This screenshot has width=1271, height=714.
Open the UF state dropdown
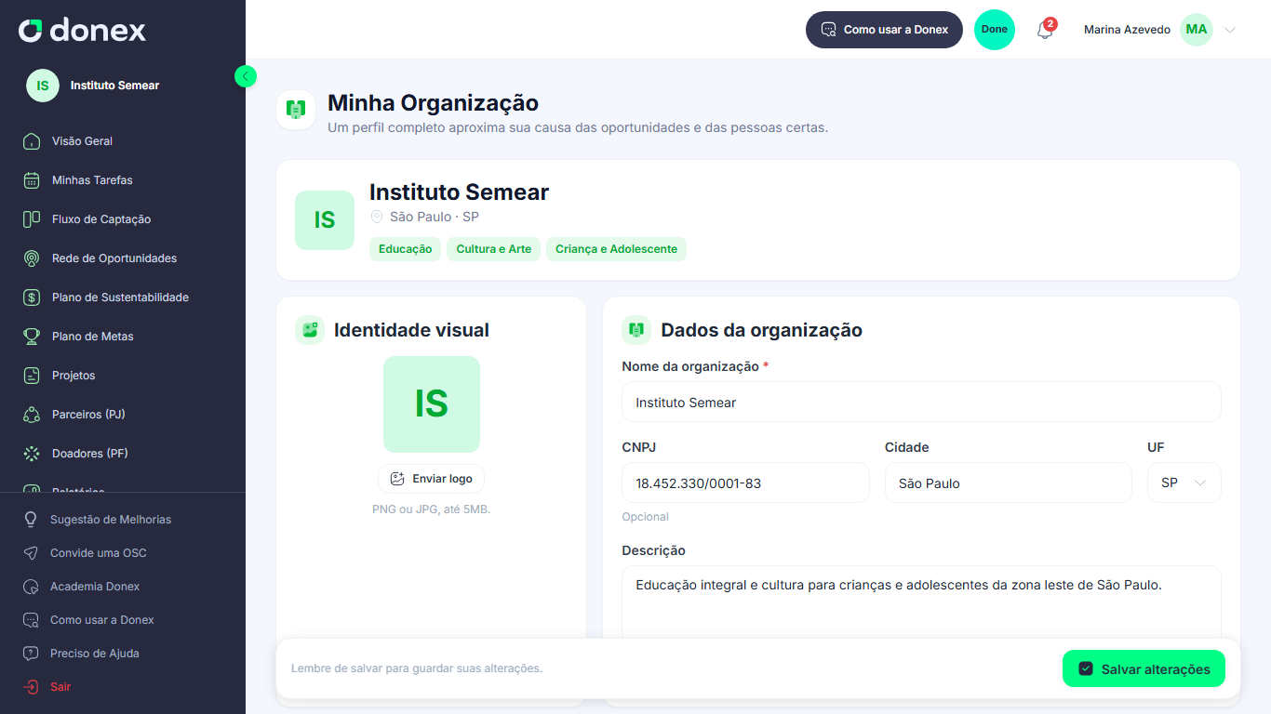tap(1184, 483)
